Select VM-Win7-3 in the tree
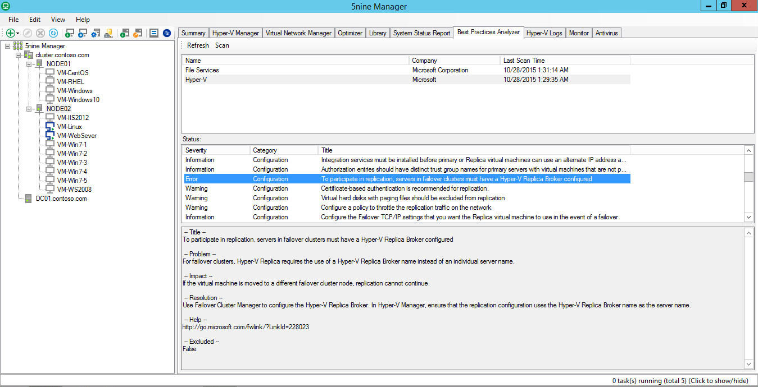The height and width of the screenshot is (387, 758). (72, 163)
